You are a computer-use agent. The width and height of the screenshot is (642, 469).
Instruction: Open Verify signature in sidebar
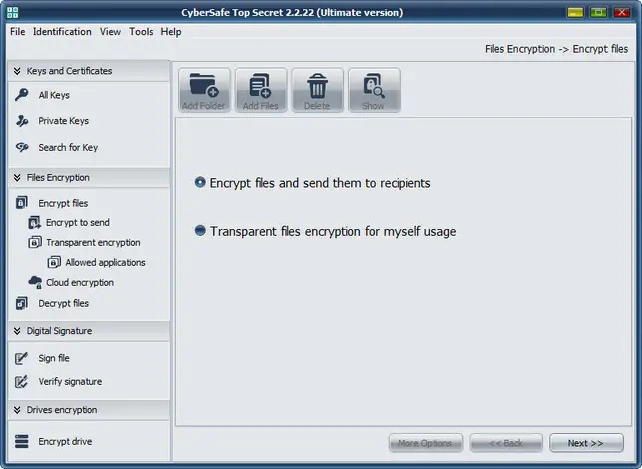point(70,382)
